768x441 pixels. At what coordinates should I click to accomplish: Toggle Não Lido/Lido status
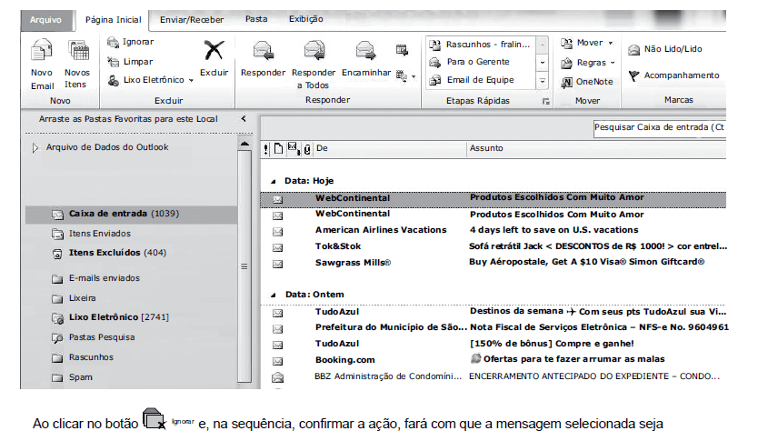665,49
